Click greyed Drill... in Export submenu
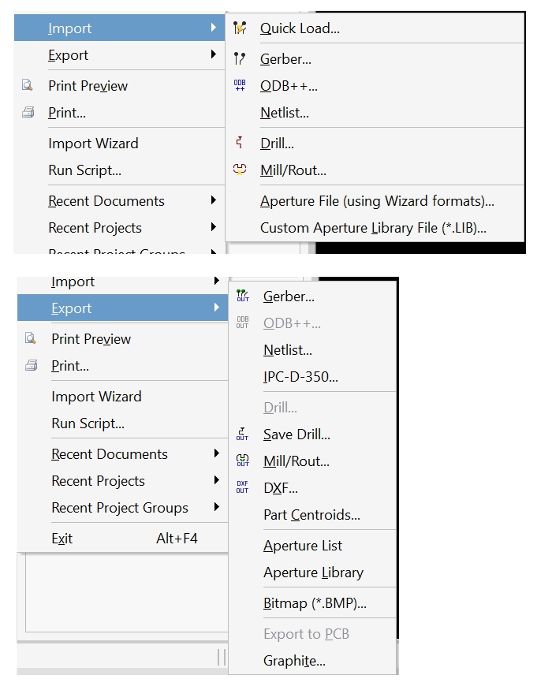 pyautogui.click(x=280, y=408)
